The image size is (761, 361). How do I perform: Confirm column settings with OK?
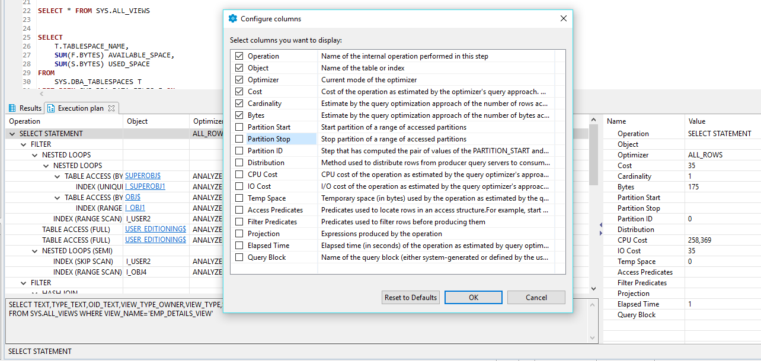[473, 297]
